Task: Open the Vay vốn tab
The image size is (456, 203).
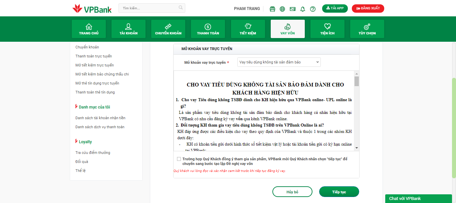Action: 288,29
